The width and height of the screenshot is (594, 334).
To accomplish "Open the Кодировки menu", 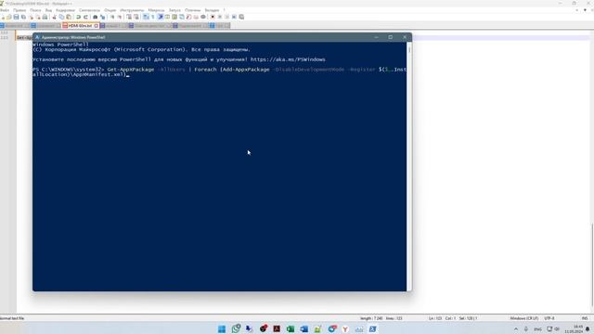I will click(65, 10).
